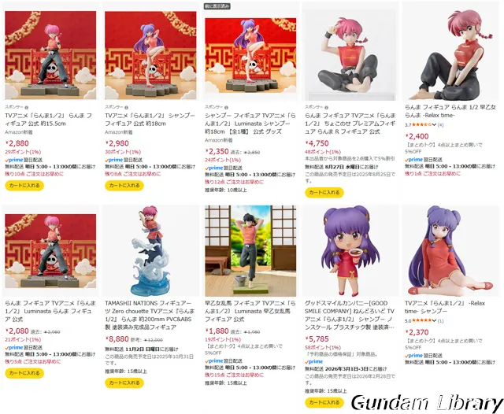Add the ¥2,880 Ranma figure to cart
This screenshot has height=414, width=504.
[24, 186]
